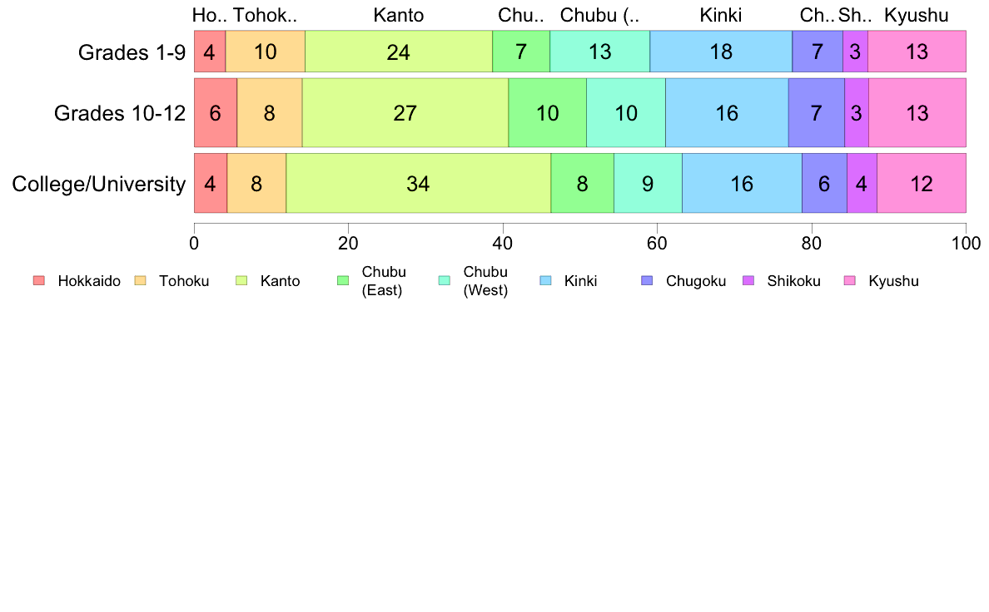
Task: Click the Hokkaido legend color swatch
Action: [x=39, y=280]
